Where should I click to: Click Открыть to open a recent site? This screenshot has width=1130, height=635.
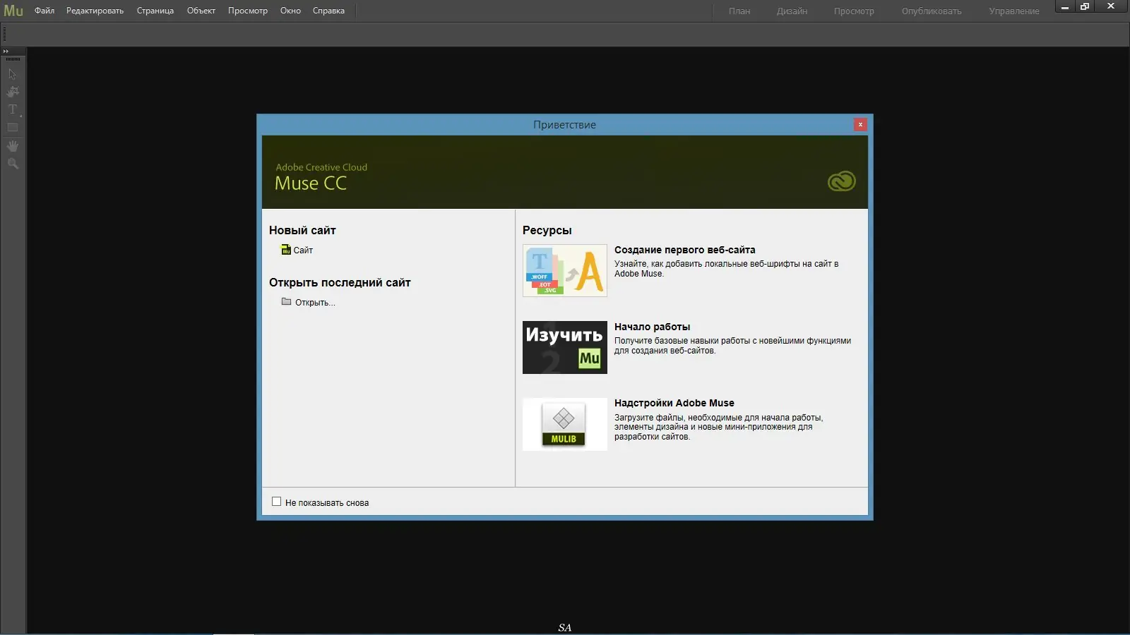tap(315, 302)
